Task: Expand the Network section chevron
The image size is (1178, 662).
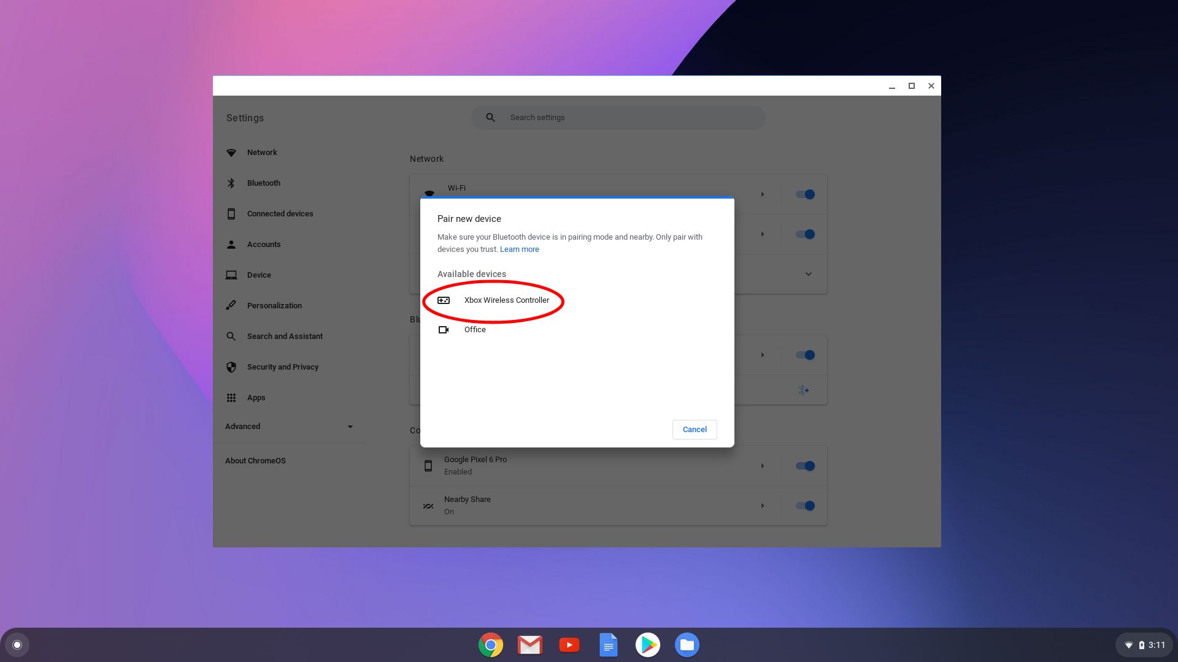Action: point(809,275)
